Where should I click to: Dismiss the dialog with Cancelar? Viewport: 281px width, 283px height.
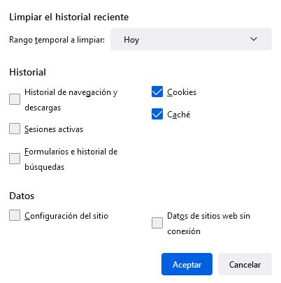pyautogui.click(x=245, y=264)
